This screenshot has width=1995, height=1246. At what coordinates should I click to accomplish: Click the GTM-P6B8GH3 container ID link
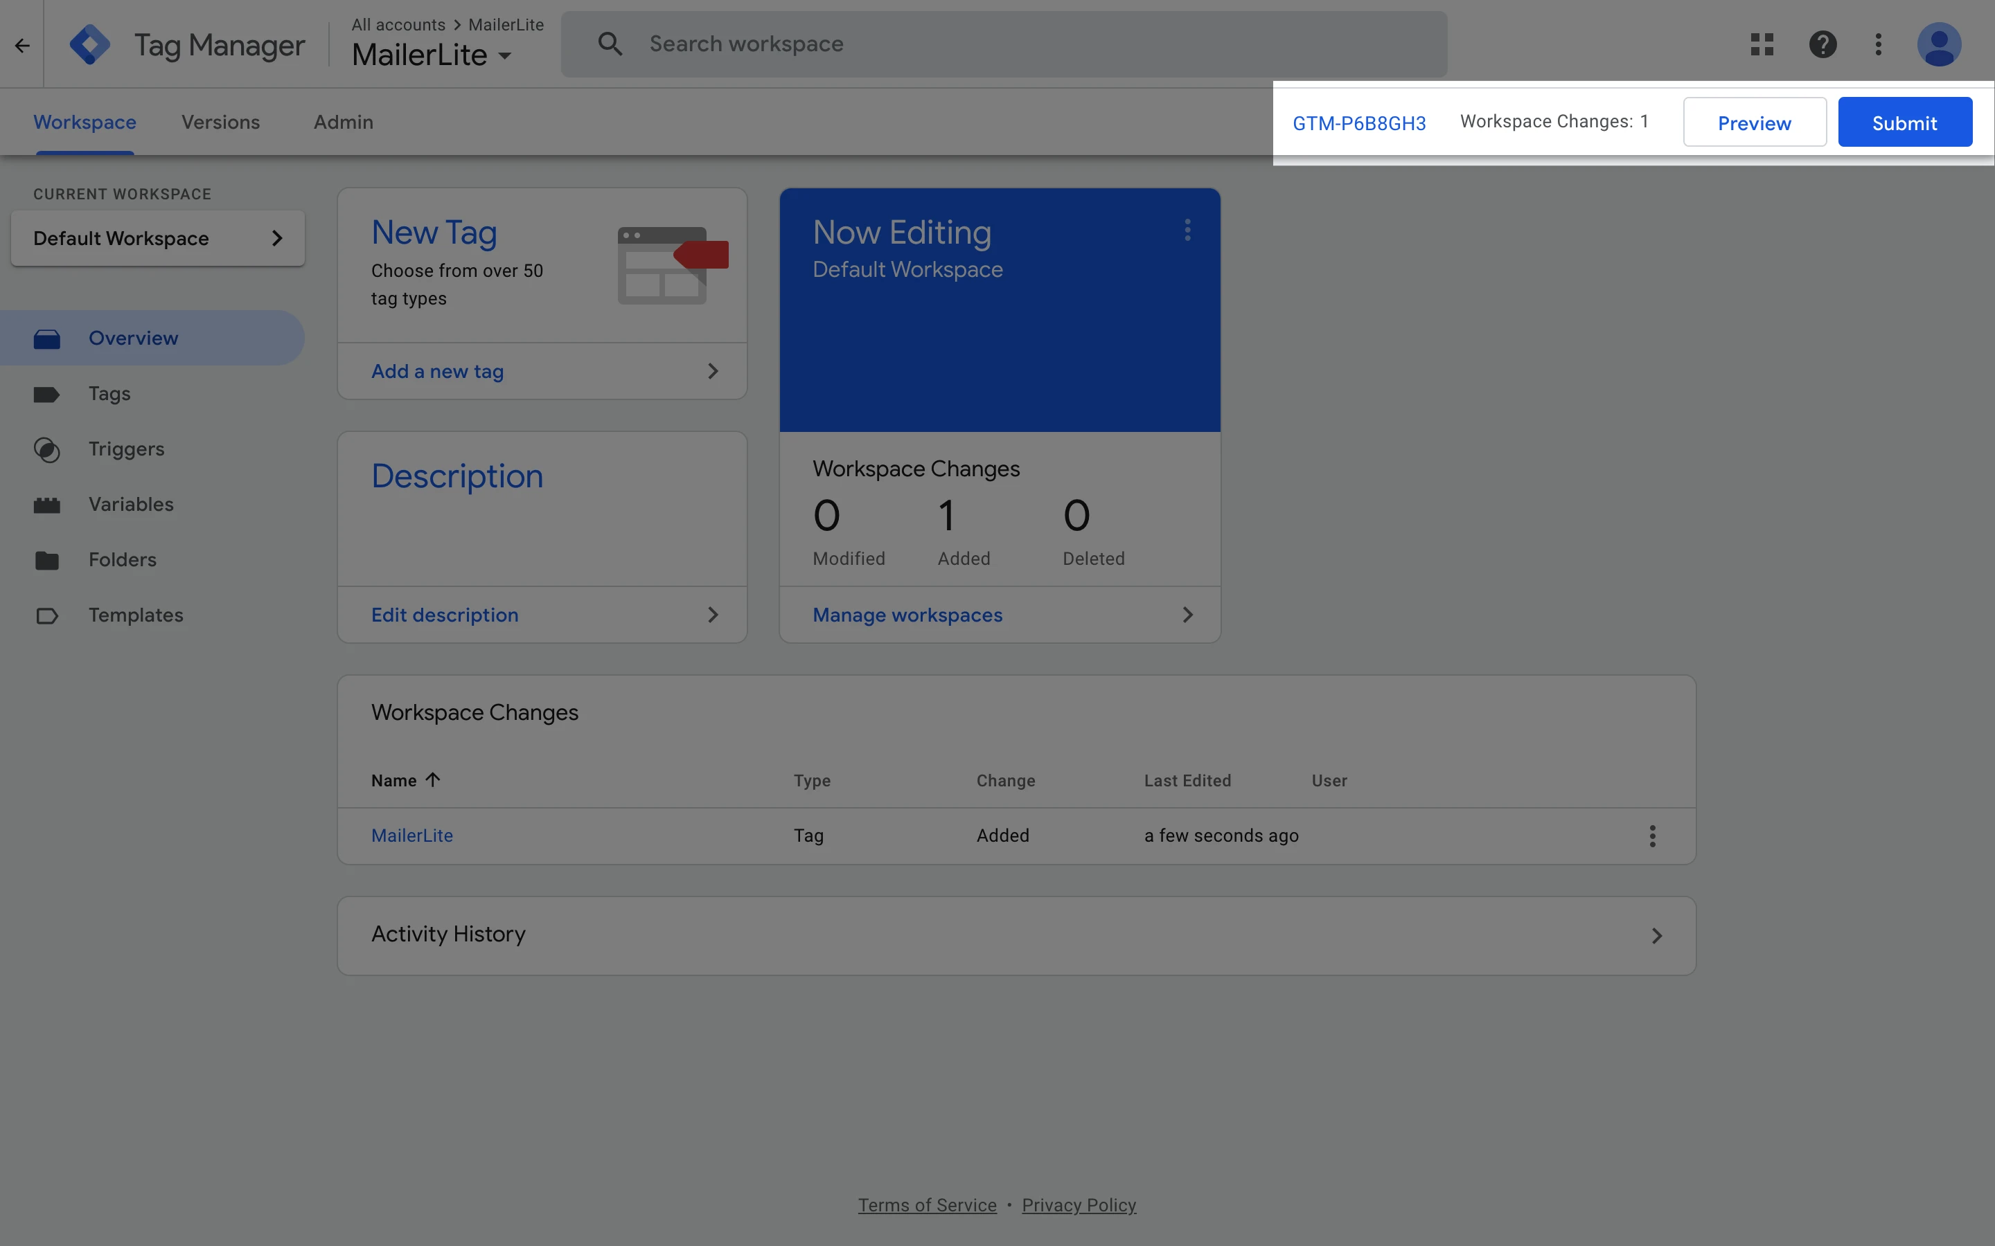click(1358, 123)
